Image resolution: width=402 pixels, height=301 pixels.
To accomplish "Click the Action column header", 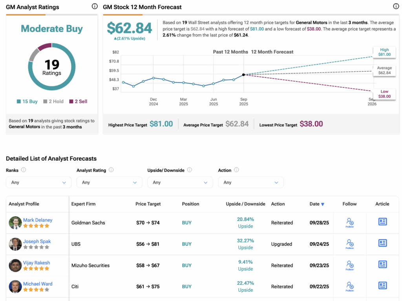I will click(x=278, y=204).
